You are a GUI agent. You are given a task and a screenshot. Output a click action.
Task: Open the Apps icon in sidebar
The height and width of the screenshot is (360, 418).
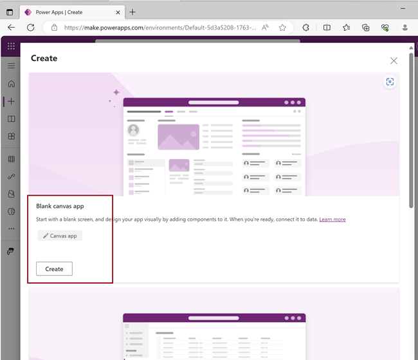(11, 136)
